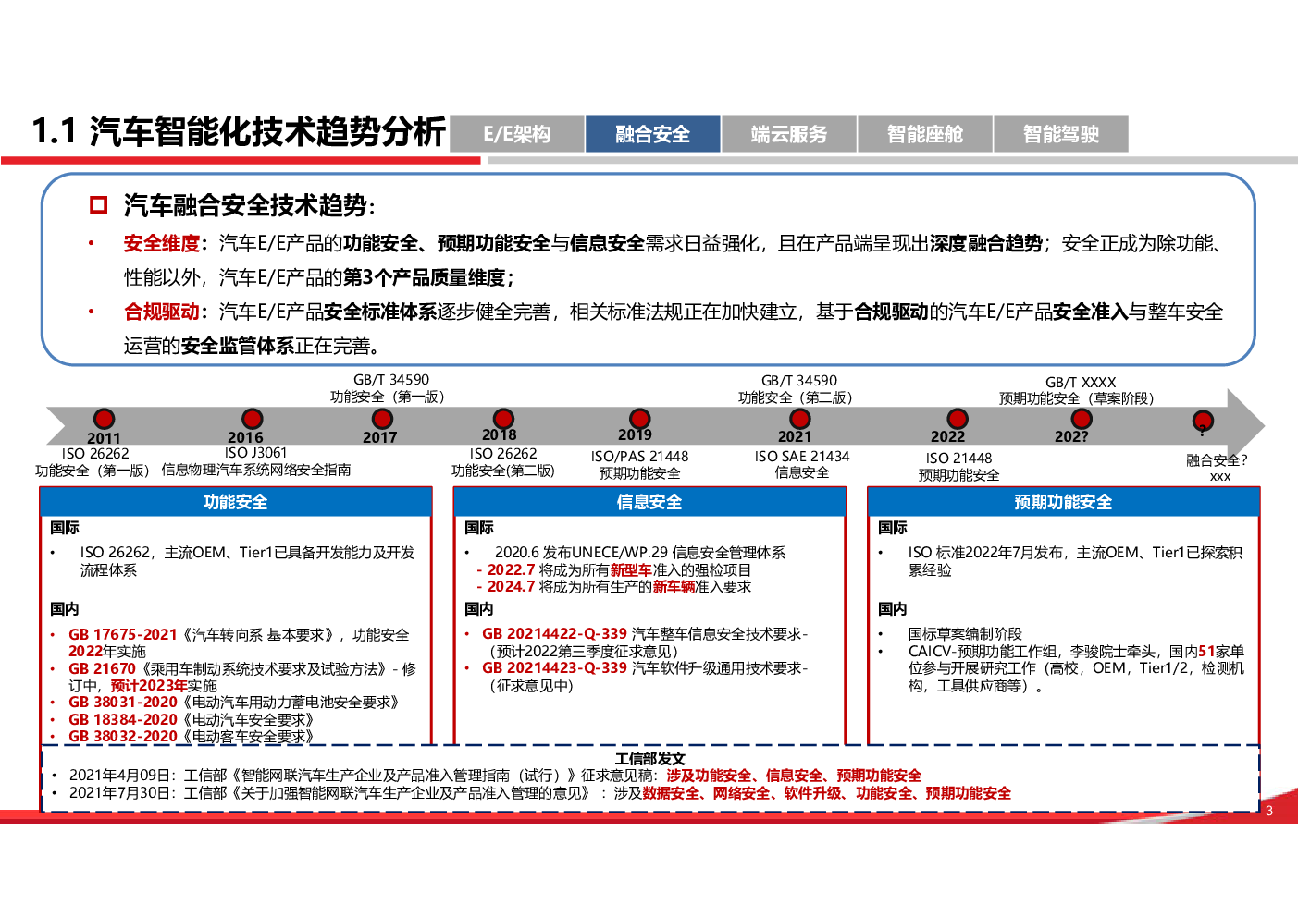Click the GB/T 34590 功能安全（第一版） label
Image resolution: width=1298 pixels, height=917 pixels.
(389, 388)
